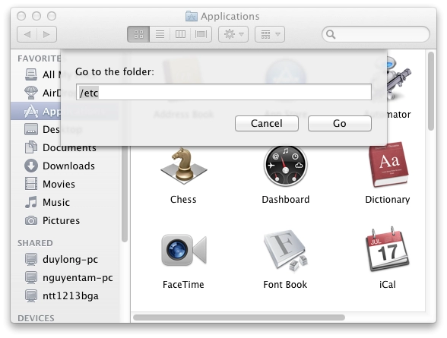Select shared computer ntt1213bga
The width and height of the screenshot is (447, 338).
(x=64, y=295)
